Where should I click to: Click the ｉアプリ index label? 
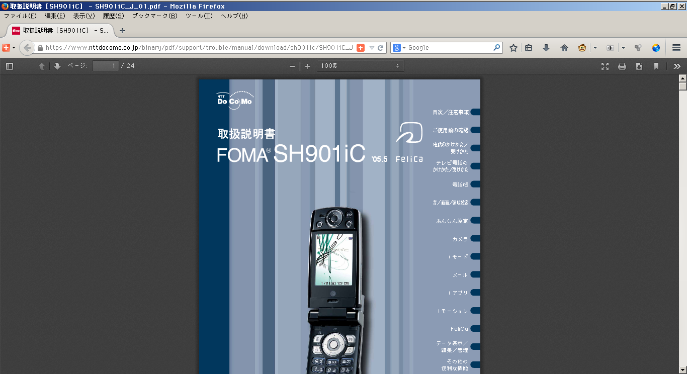(x=458, y=293)
